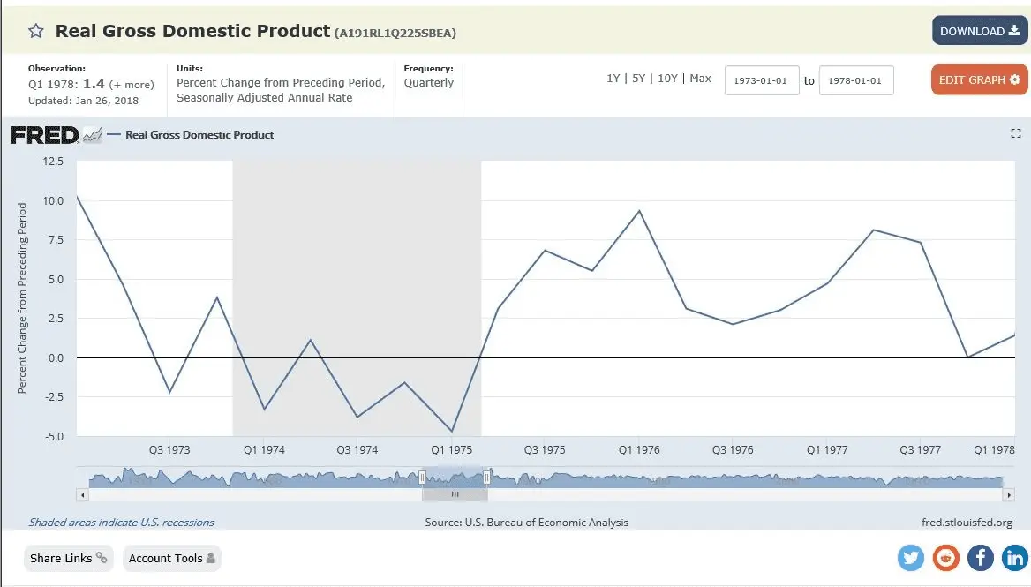The width and height of the screenshot is (1031, 587).
Task: Toggle fullscreen view of the graph
Action: pos(1015,133)
